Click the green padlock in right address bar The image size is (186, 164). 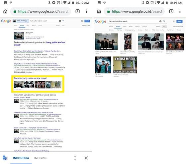pos(108,11)
